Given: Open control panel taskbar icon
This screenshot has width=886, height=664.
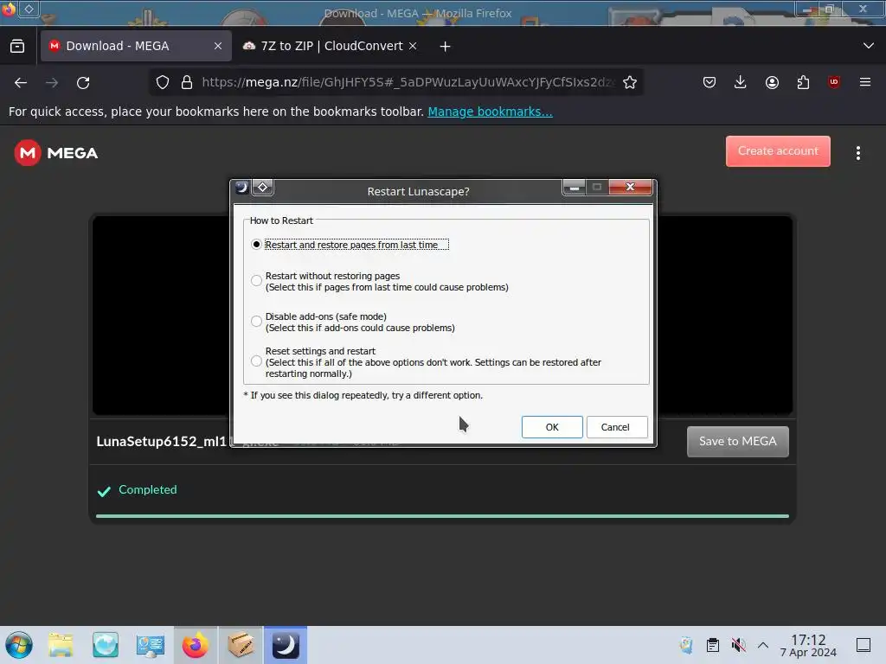Looking at the screenshot, I should tap(151, 645).
